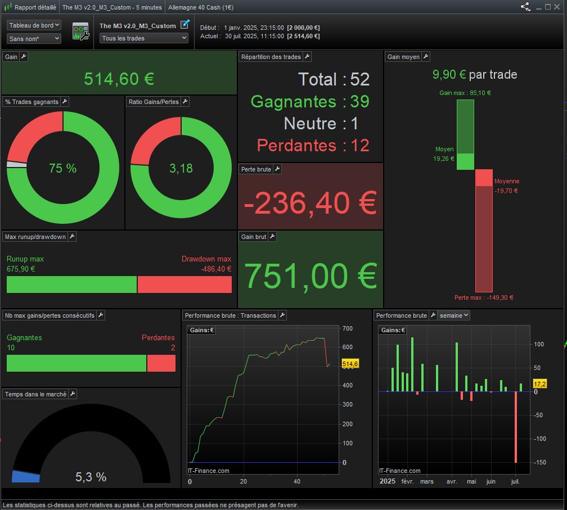The height and width of the screenshot is (510, 567).
Task: Open wrench for Répartition des trades widget
Action: pyautogui.click(x=307, y=56)
